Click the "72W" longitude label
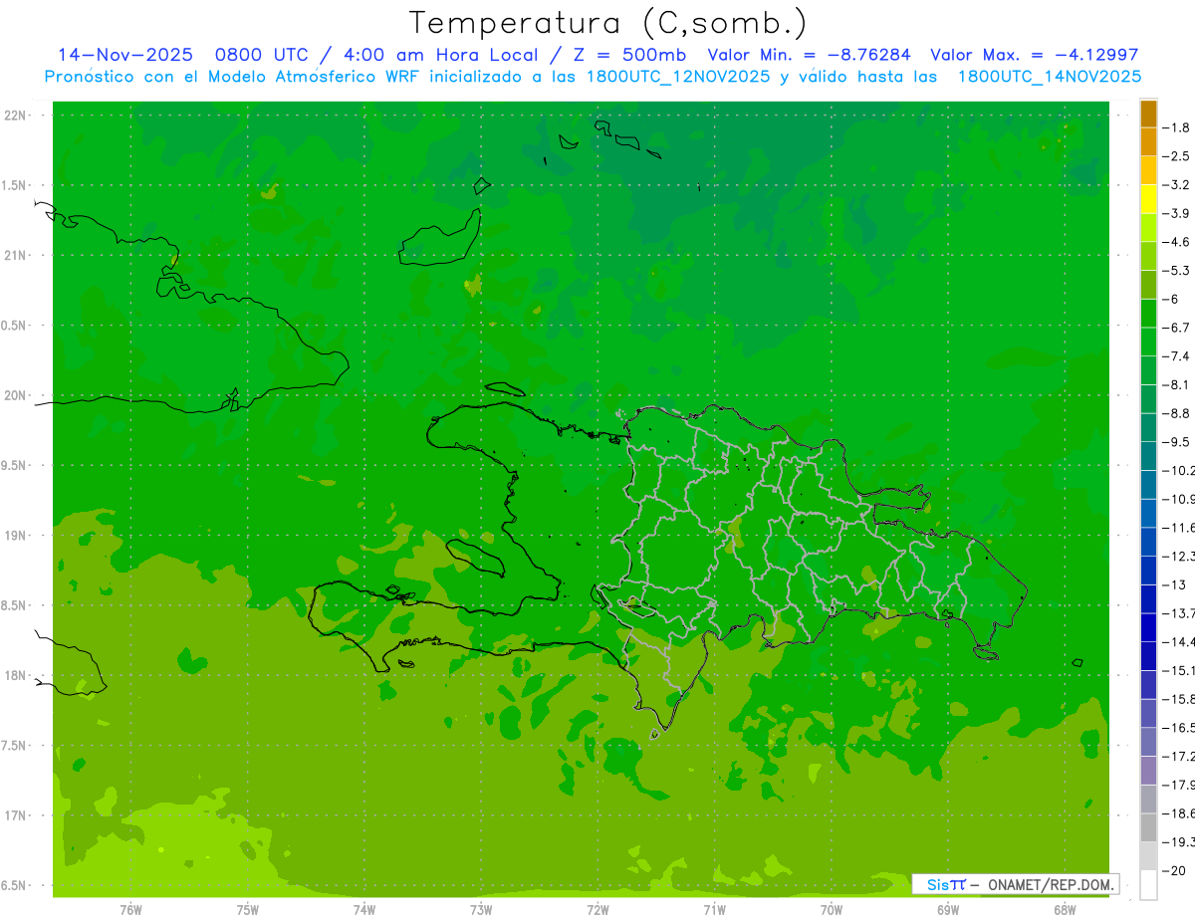Image resolution: width=1195 pixels, height=923 pixels. [597, 909]
